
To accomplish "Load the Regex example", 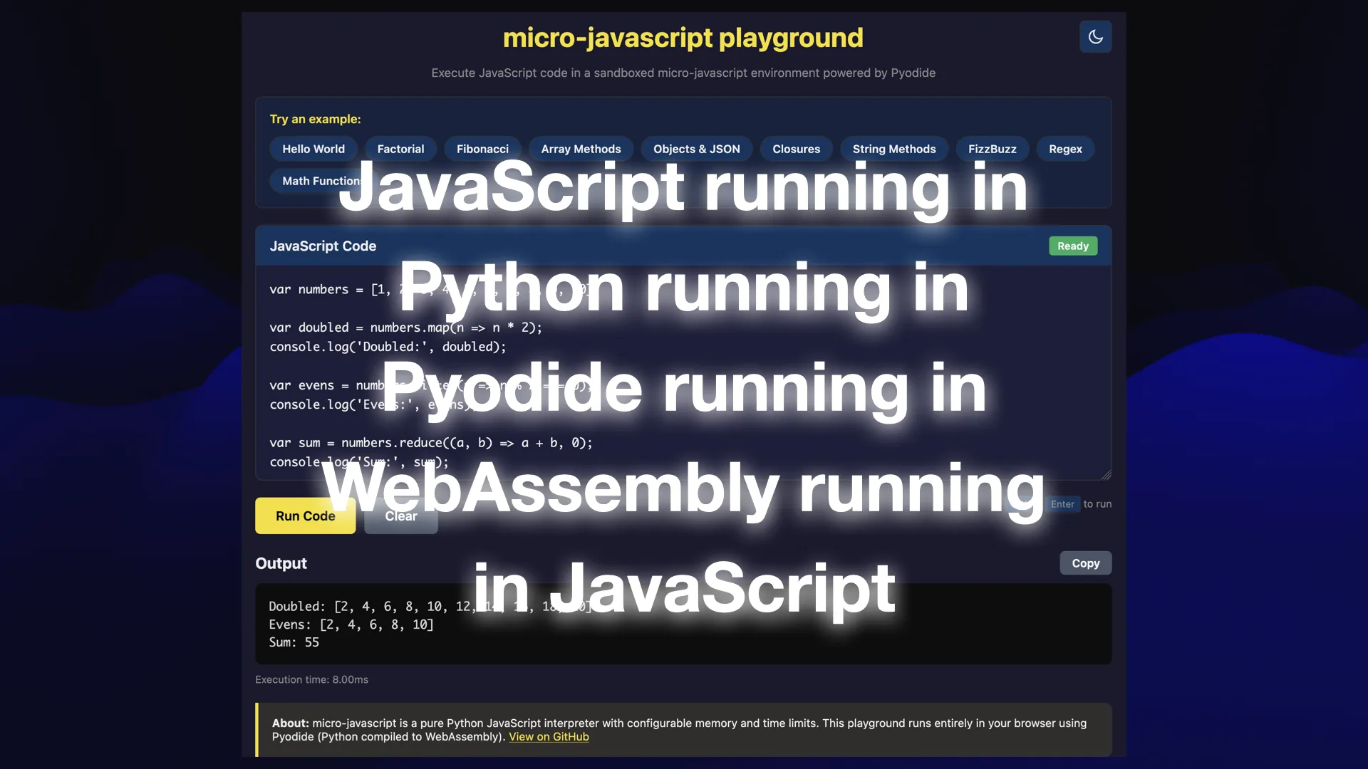I will [x=1065, y=149].
